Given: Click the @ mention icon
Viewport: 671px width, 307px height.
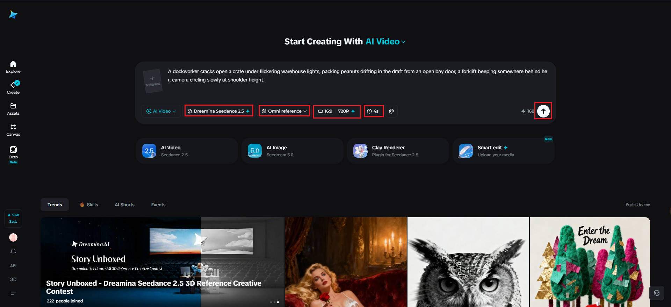Looking at the screenshot, I should (391, 111).
